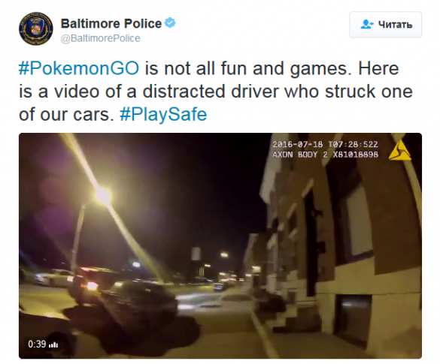This screenshot has height=364, width=440.
Task: Click the words "struck one" in tweet
Action: tap(369, 92)
